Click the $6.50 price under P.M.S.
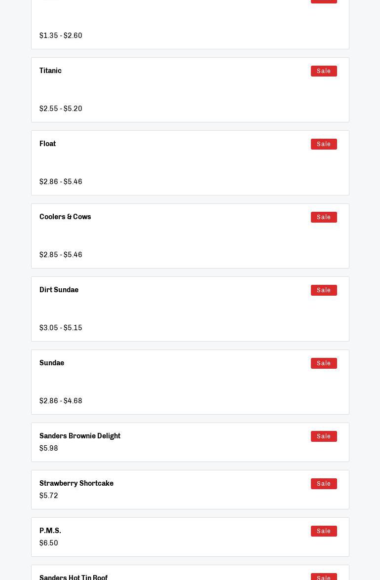Viewport: 380px width, 580px height. (x=49, y=543)
